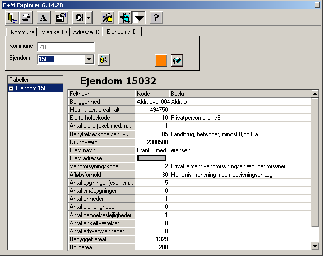Open the Ejendom combo box dropdown
323x256 pixels.
tap(89, 59)
